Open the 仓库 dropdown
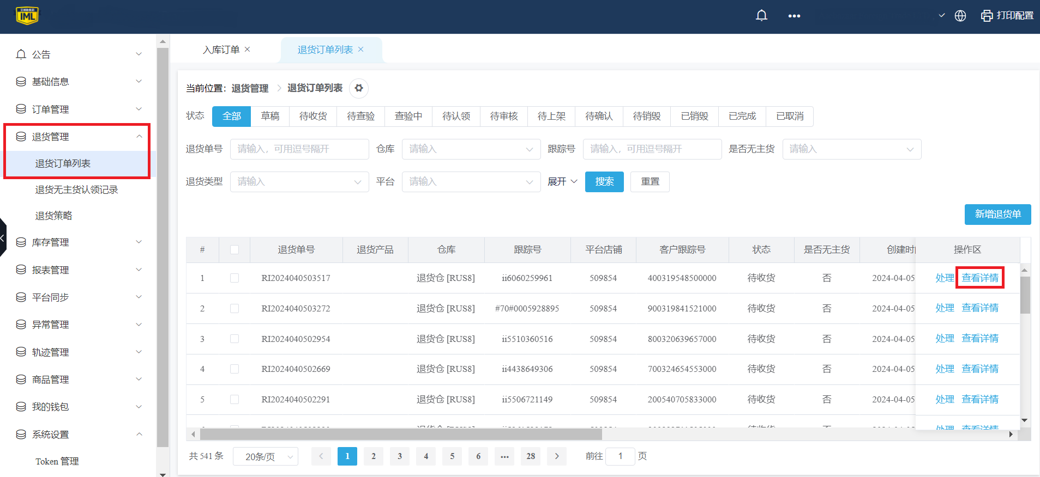 point(471,149)
